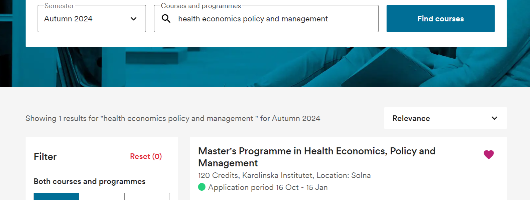Click the Filter panel heading
This screenshot has height=200, width=530.
[x=45, y=157]
